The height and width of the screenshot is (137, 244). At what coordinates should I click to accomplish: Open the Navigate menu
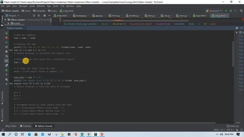[23, 6]
